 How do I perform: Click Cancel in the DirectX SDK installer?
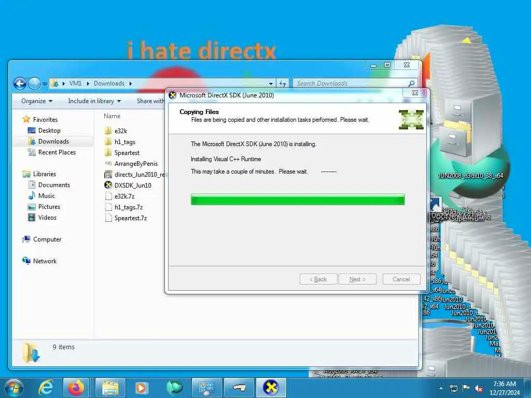pyautogui.click(x=401, y=279)
